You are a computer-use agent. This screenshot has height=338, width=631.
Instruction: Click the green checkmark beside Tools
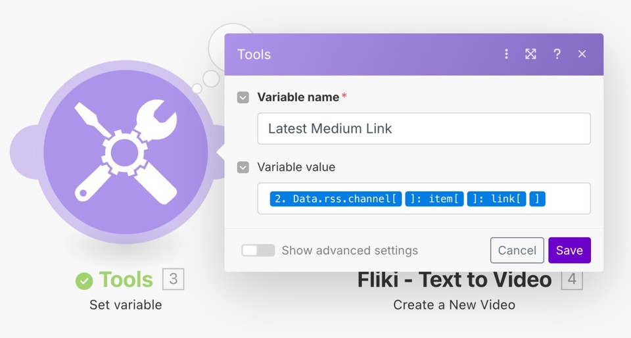(84, 280)
